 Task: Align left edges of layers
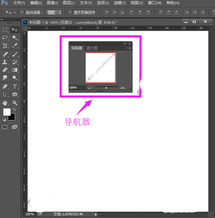point(132,12)
